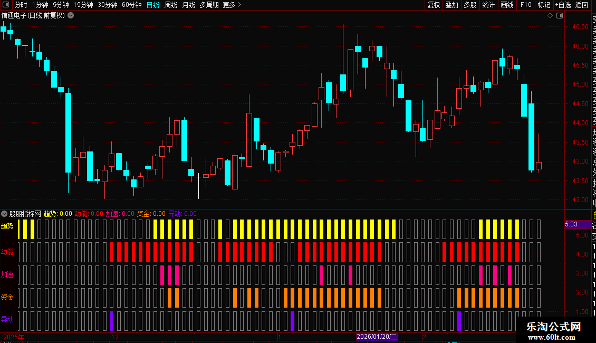The height and width of the screenshot is (343, 596).
Task: Open the 复权 adjustment menu
Action: 434,5
